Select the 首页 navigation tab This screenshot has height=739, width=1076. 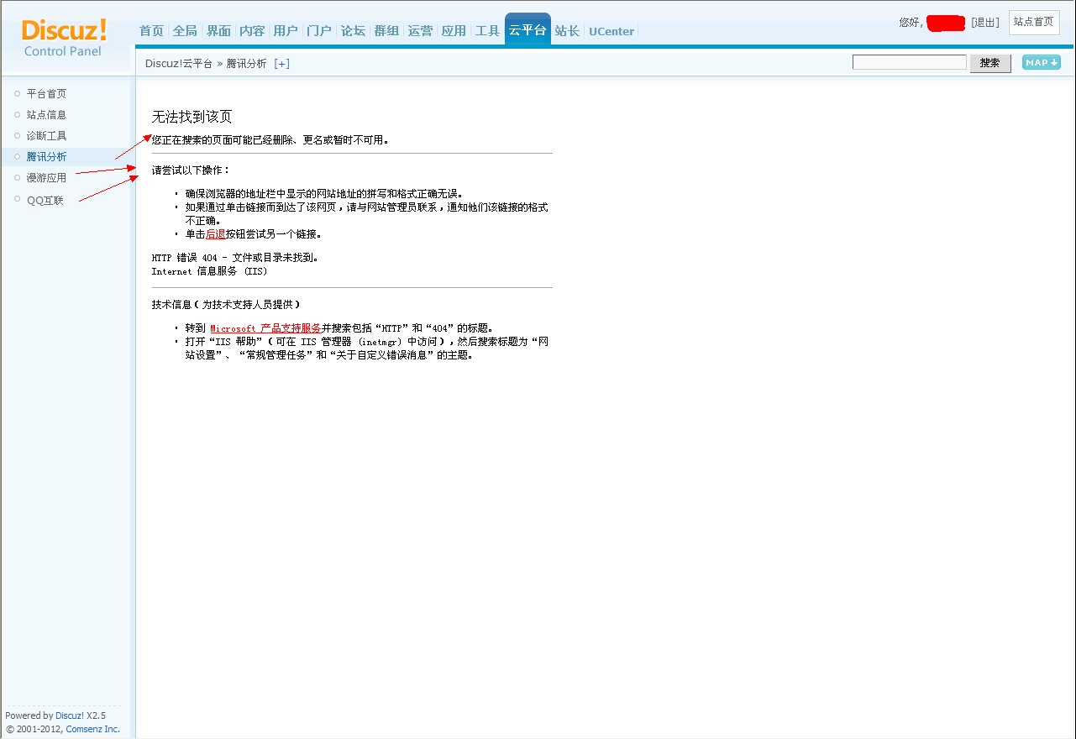point(151,31)
